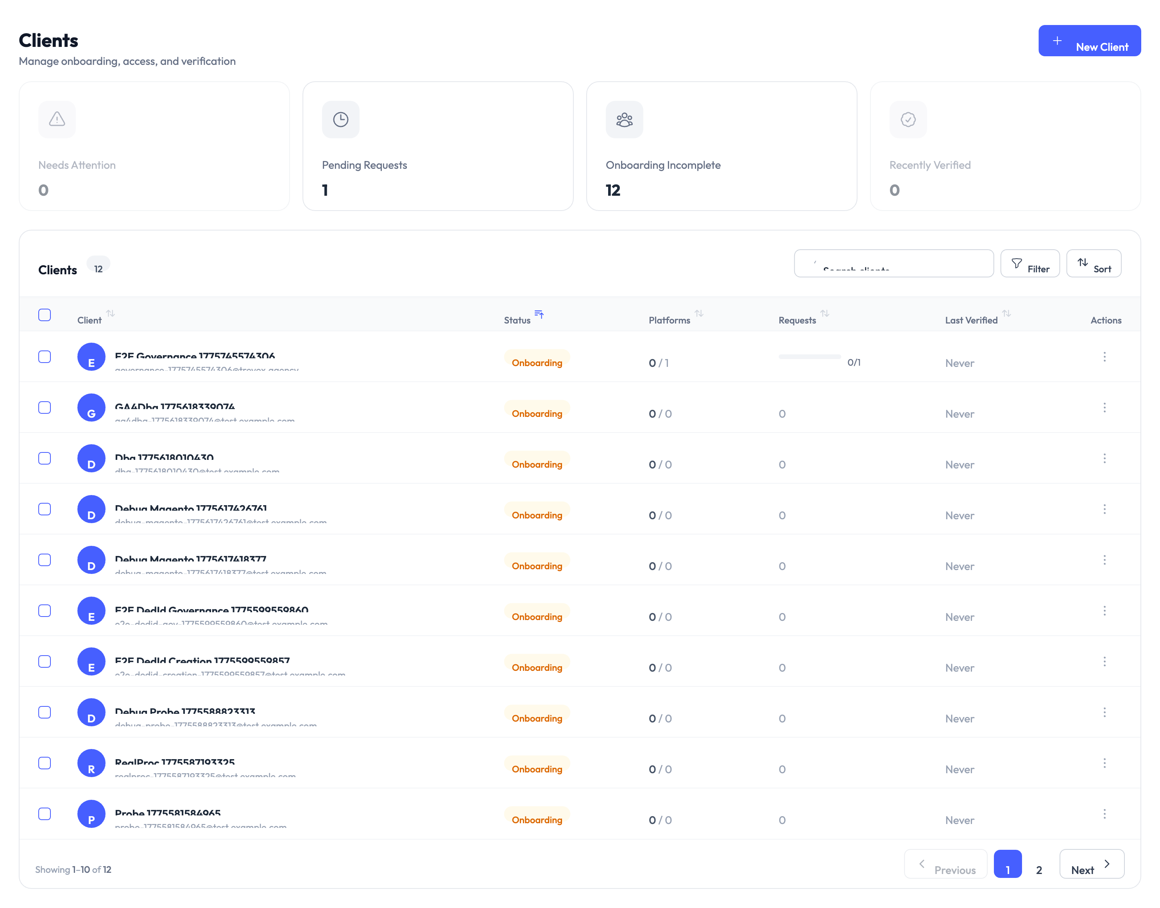1160x908 pixels.
Task: Select the checkbox for GA4Dbg 1775618339074 row
Action: [x=45, y=407]
